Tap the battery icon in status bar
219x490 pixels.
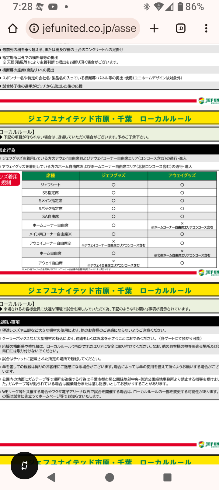pyautogui.click(x=180, y=6)
